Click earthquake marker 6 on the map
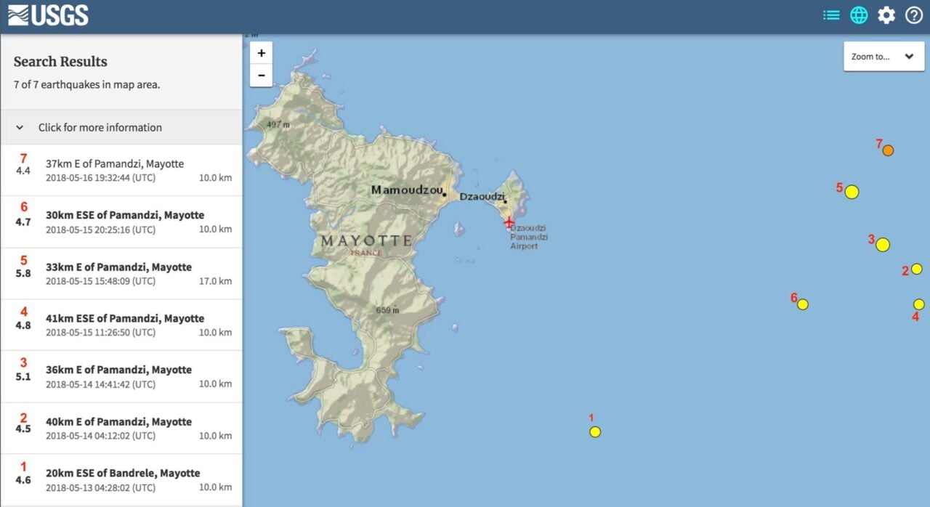This screenshot has width=930, height=507. click(x=803, y=304)
